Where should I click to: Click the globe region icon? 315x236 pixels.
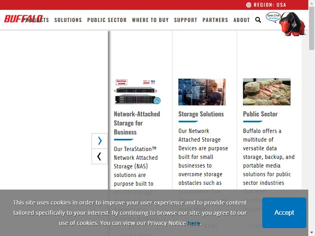pyautogui.click(x=248, y=5)
